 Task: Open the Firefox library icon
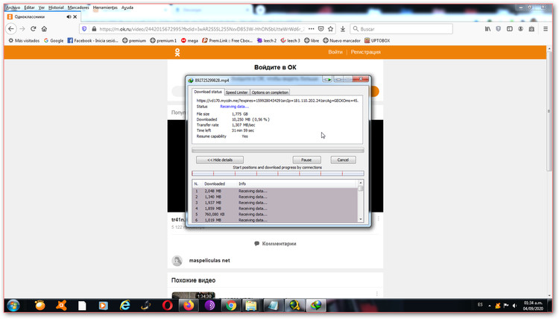(x=487, y=29)
